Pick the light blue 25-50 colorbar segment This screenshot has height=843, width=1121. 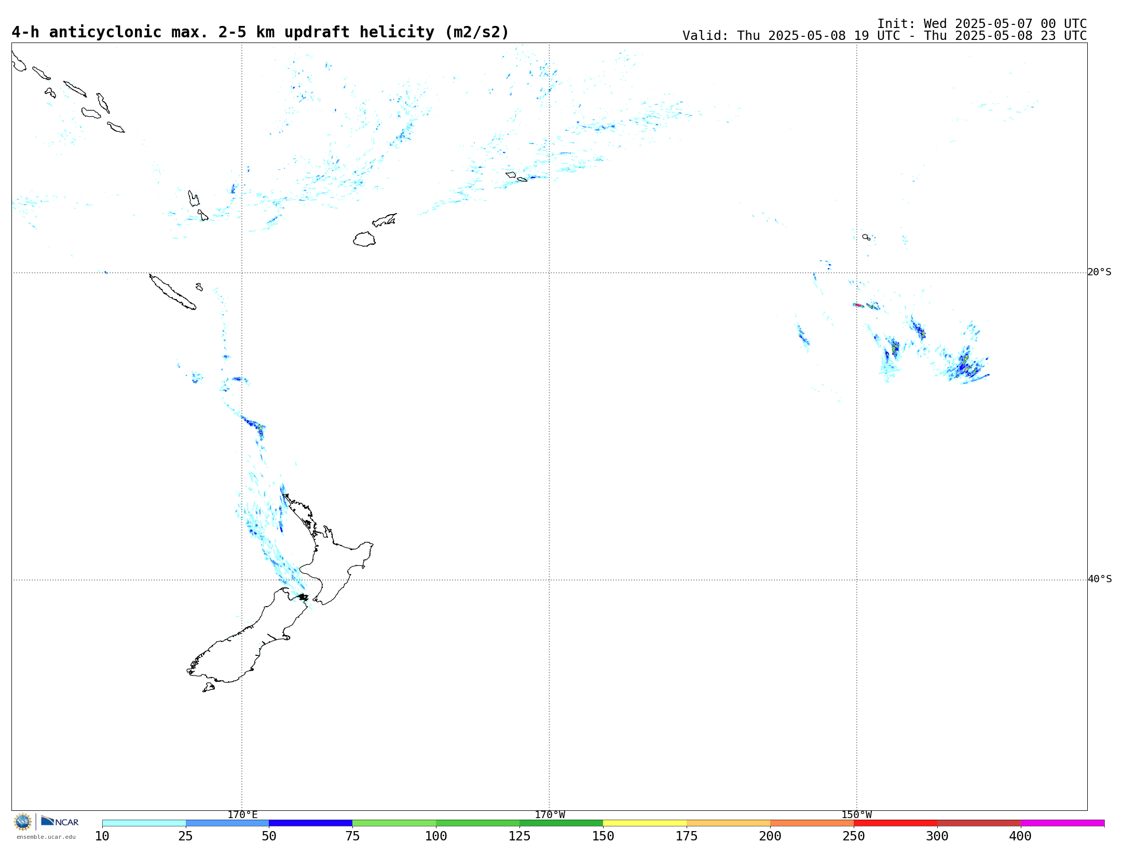pyautogui.click(x=227, y=823)
